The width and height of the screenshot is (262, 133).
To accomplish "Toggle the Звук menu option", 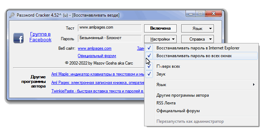I will 201,74.
